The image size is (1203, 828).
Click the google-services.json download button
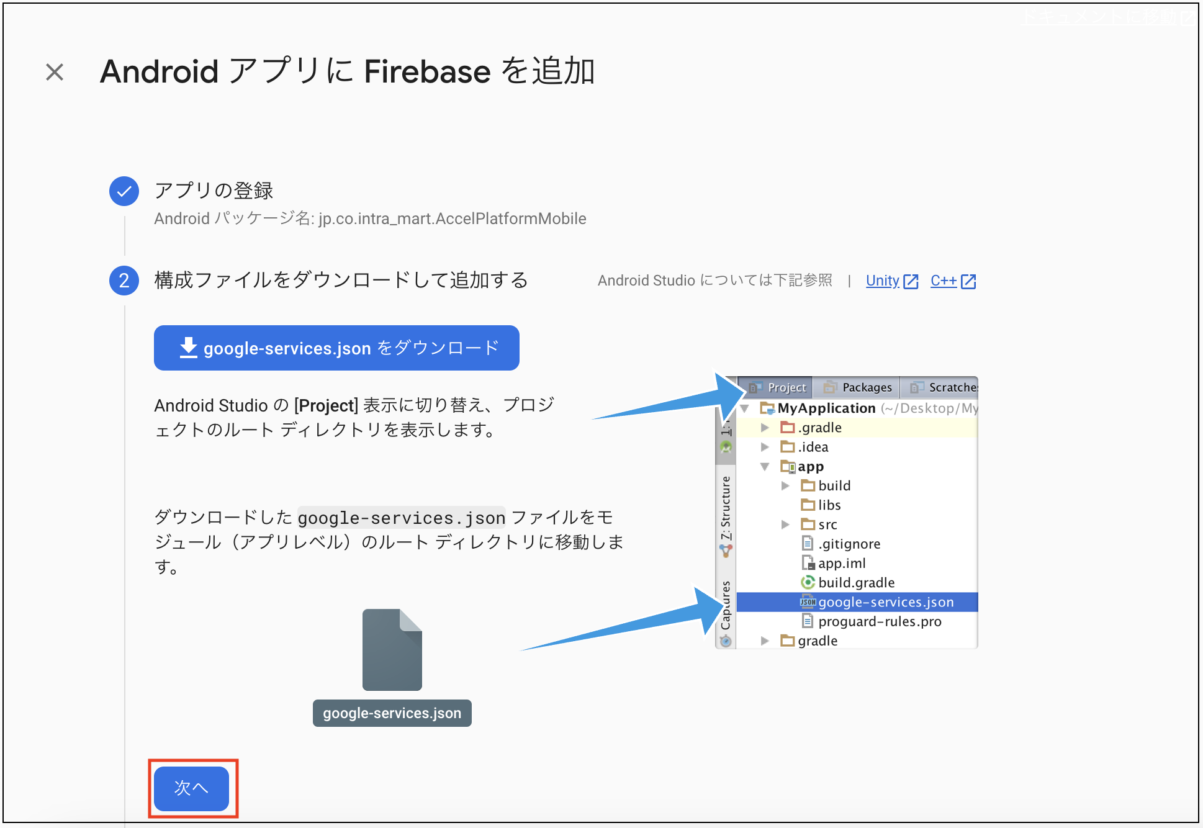click(x=336, y=348)
